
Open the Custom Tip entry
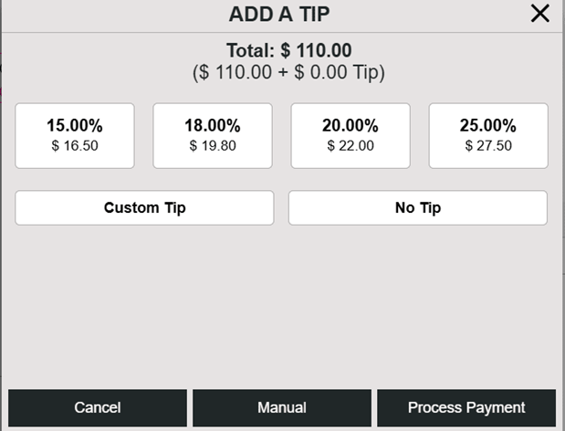144,207
